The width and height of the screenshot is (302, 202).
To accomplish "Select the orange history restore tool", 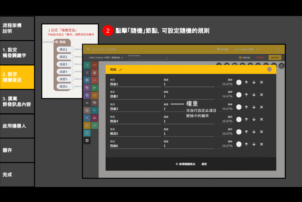I will (x=95, y=95).
